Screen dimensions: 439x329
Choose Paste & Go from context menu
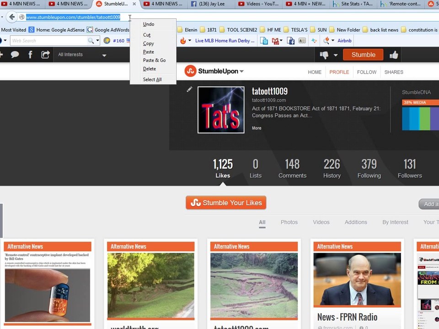pyautogui.click(x=153, y=60)
